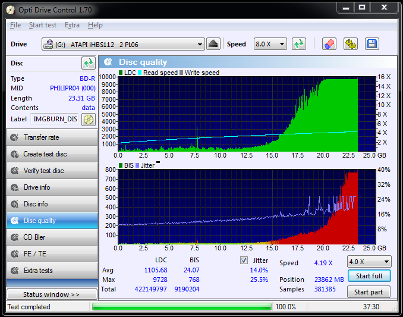The image size is (403, 317).
Task: Click the Opti Drive Control title bar icon
Action: coord(11,10)
